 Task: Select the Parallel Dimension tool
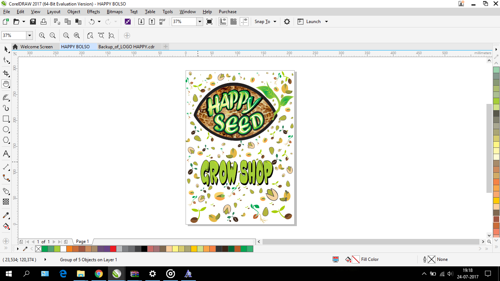pos(6,167)
